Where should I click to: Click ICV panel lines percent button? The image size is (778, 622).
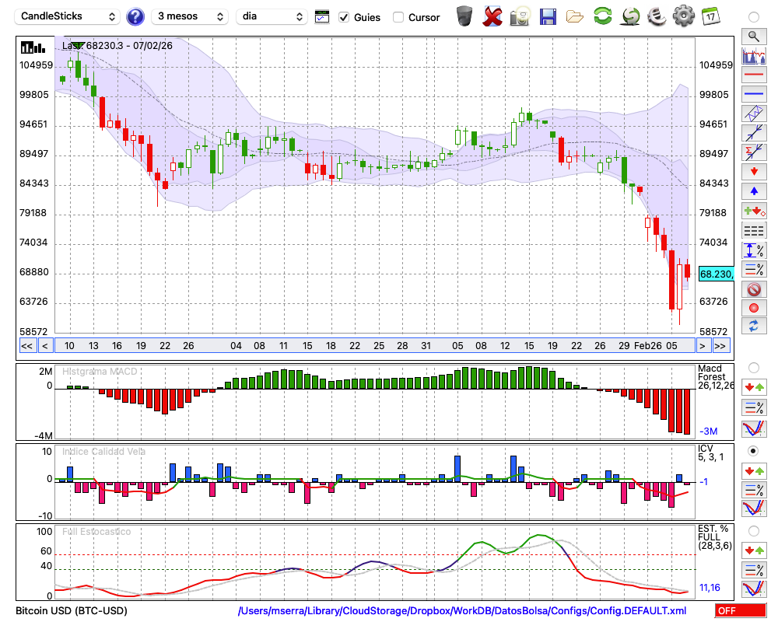tap(754, 490)
